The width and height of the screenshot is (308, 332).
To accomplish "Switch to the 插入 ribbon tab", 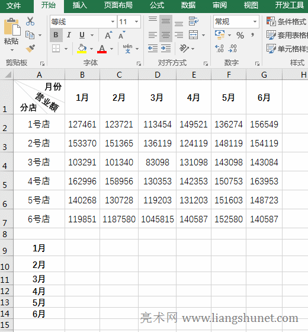I will 80,5.
